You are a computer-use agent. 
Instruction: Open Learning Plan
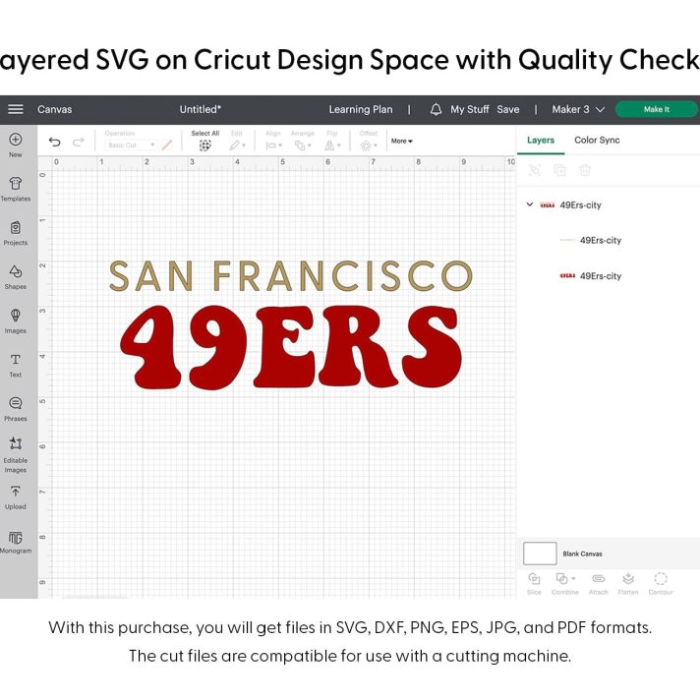point(360,109)
